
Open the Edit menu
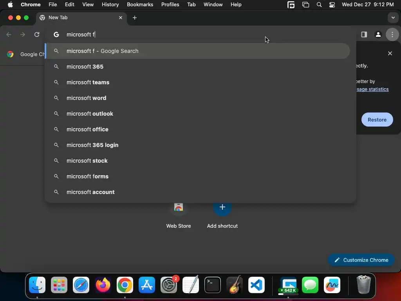click(69, 5)
